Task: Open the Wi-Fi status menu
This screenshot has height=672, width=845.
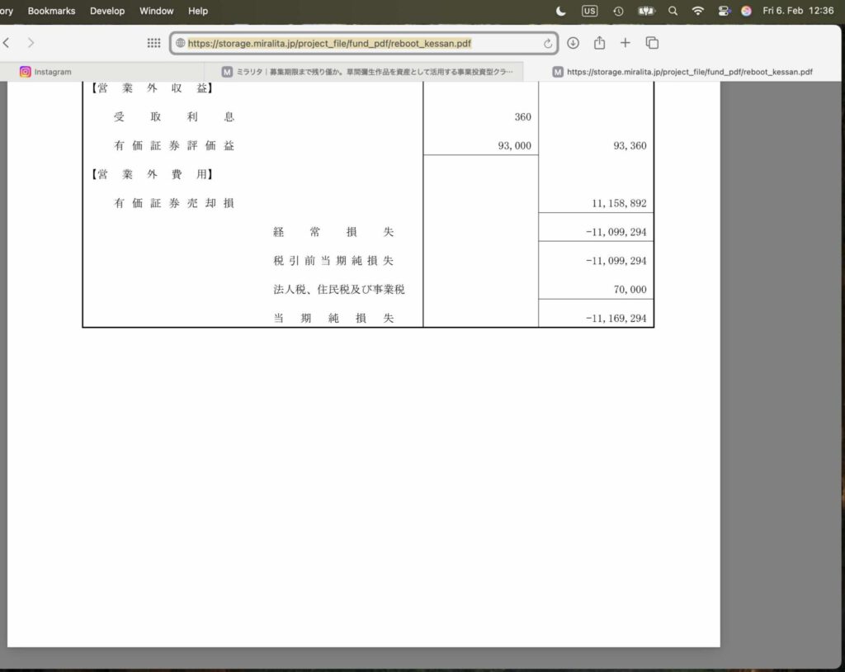Action: (x=698, y=11)
